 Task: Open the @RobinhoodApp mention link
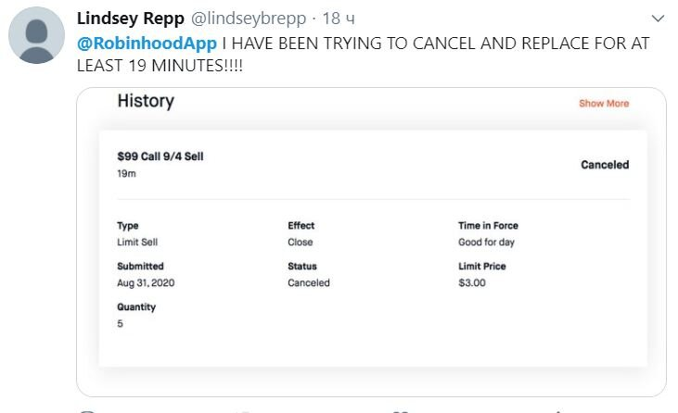pyautogui.click(x=147, y=44)
